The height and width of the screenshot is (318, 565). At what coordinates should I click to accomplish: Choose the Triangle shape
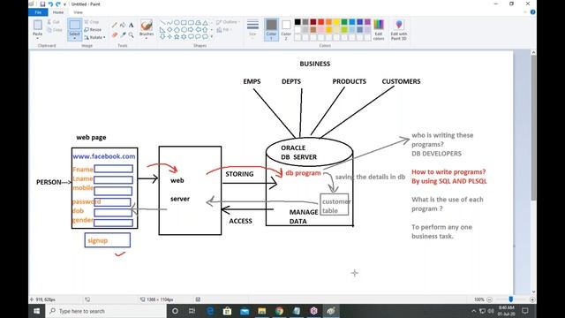205,22
